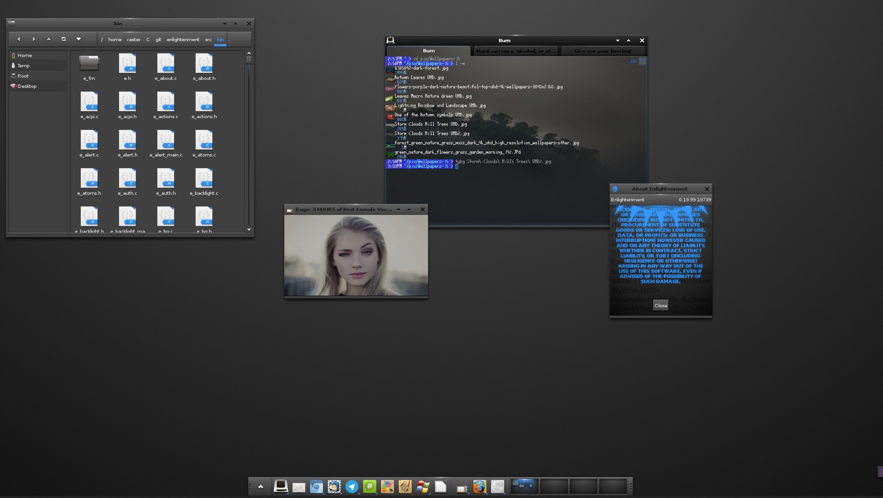
Task: Click the heart favorites icon in file manager
Action: pyautogui.click(x=78, y=39)
